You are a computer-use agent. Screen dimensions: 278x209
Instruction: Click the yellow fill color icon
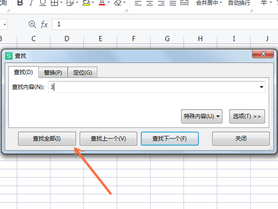pyautogui.click(x=86, y=3)
